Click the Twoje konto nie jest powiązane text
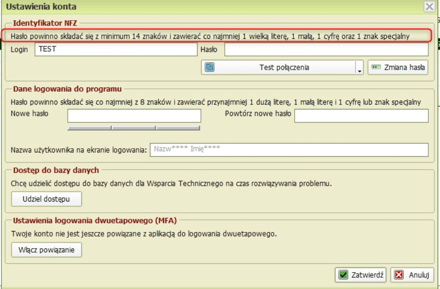The image size is (440, 289). pos(144,234)
